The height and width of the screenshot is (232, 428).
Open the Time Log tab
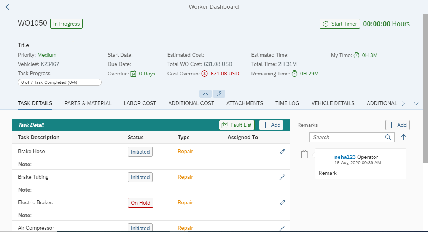(x=287, y=103)
